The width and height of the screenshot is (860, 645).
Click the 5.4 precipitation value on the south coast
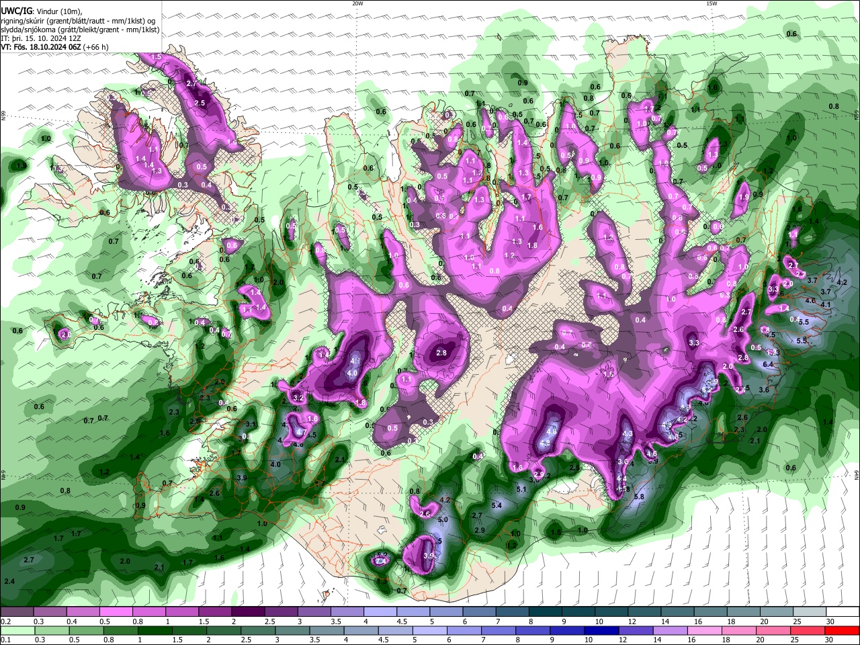pyautogui.click(x=497, y=505)
